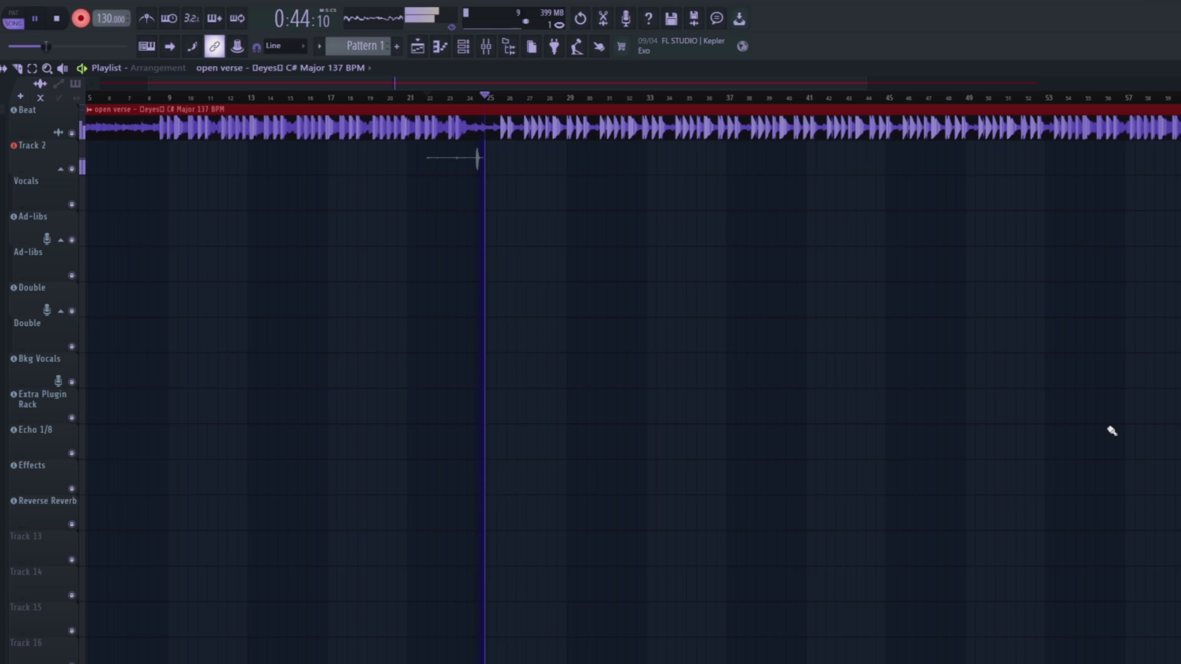The width and height of the screenshot is (1181, 664).
Task: Mute the Echo 1/8 track dot
Action: pos(72,453)
